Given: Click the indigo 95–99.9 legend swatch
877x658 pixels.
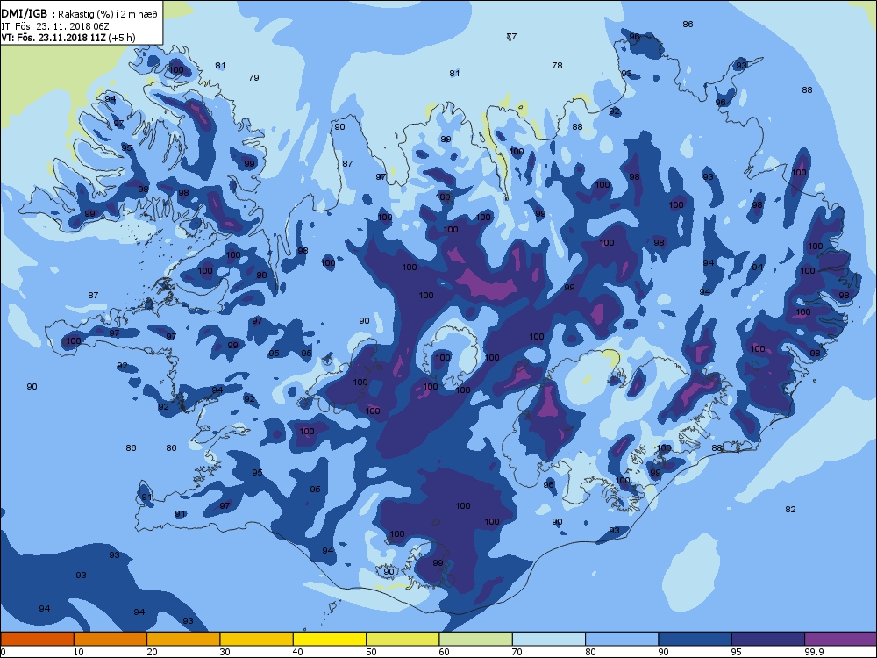Looking at the screenshot, I should coord(768,639).
